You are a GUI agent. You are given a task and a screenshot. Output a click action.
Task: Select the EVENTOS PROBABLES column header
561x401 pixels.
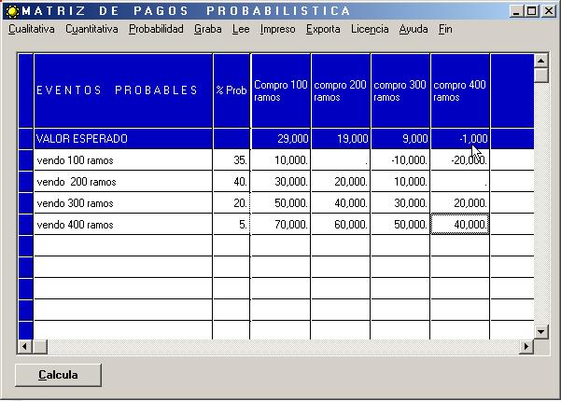(123, 90)
